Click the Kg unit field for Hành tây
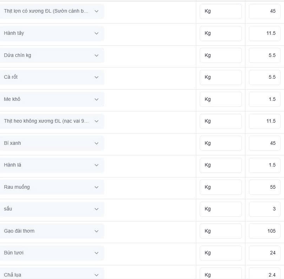The height and width of the screenshot is (279, 284). point(221,33)
